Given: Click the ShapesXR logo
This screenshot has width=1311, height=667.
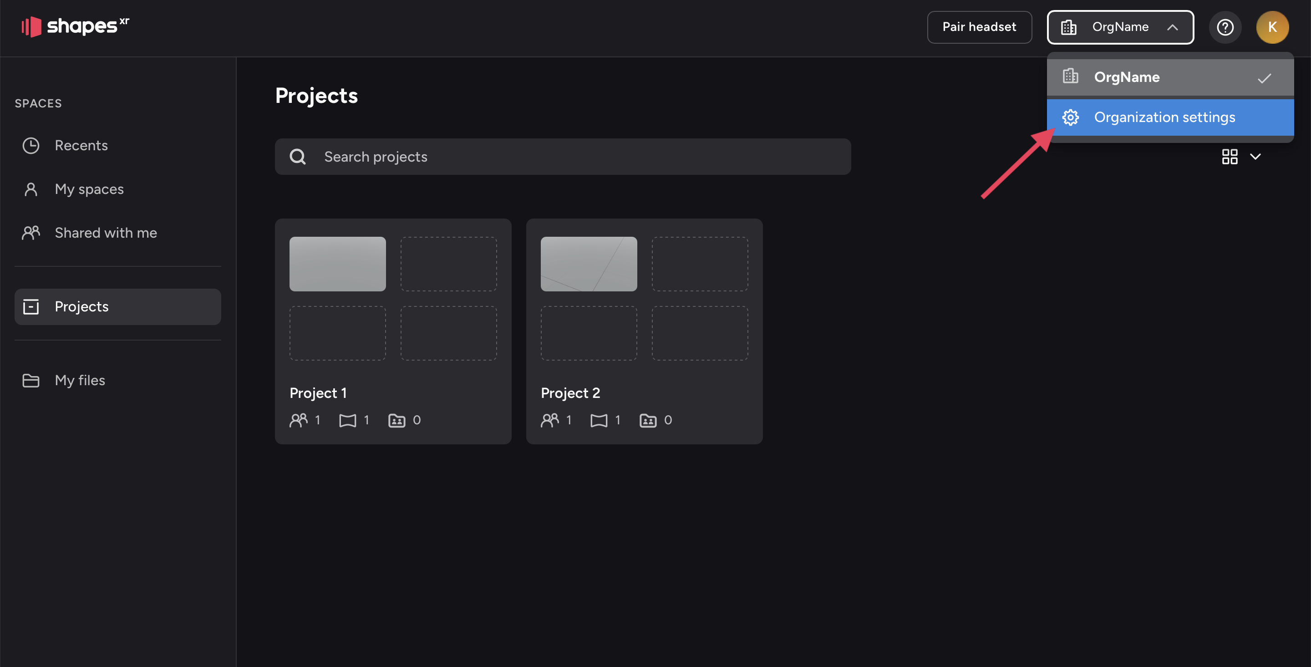Looking at the screenshot, I should [x=75, y=26].
